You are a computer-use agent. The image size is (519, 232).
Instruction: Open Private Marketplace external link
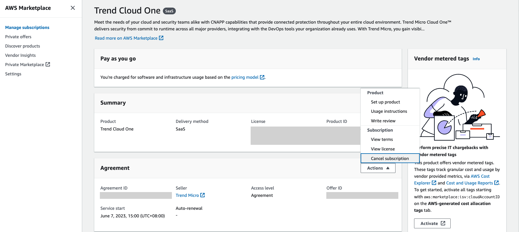(28, 64)
